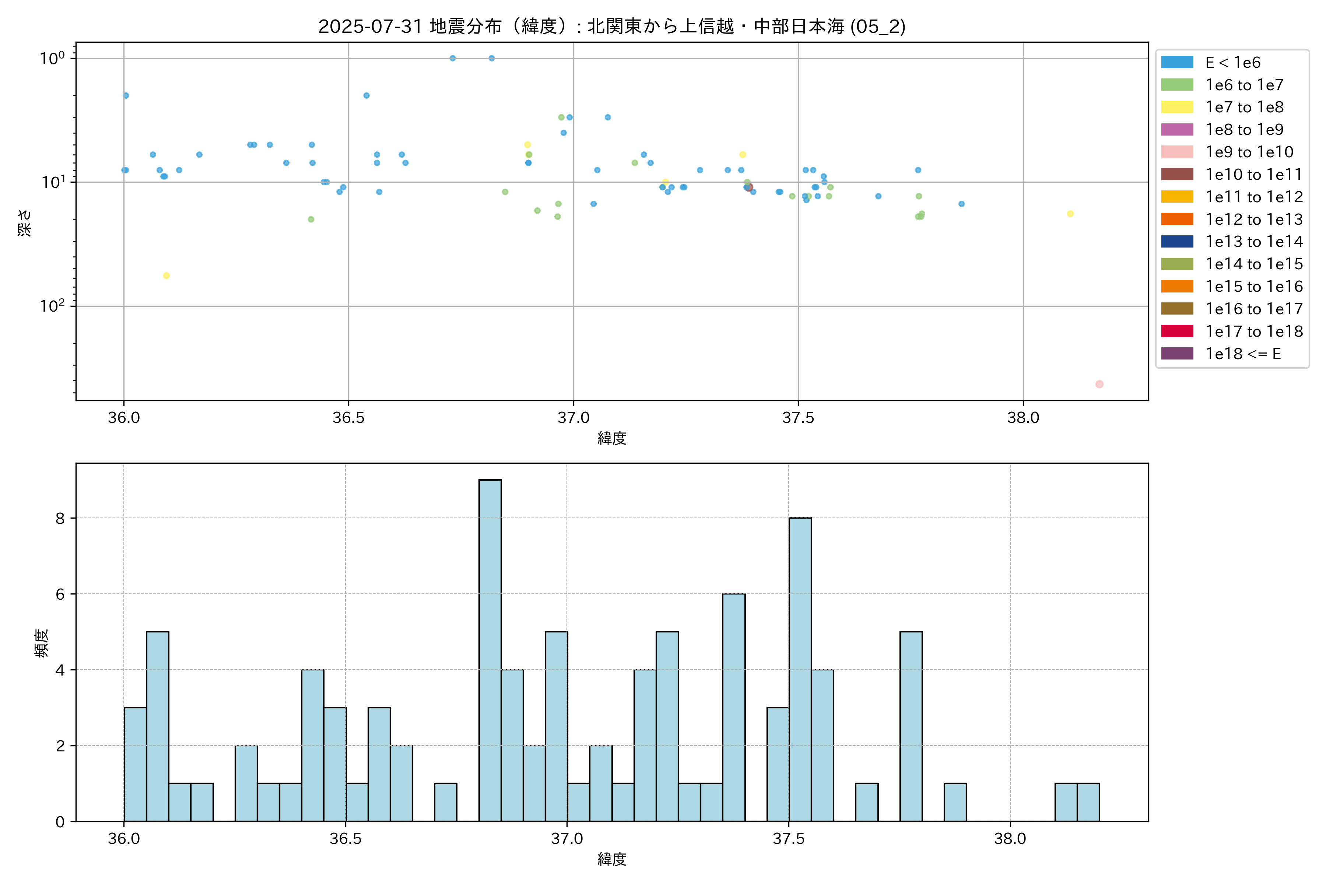The height and width of the screenshot is (884, 1326).
Task: Click the tallest histogram bar with frequency 9
Action: tap(490, 650)
